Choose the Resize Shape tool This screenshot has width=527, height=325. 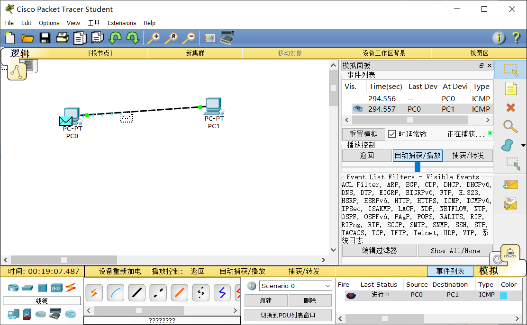pos(513,164)
